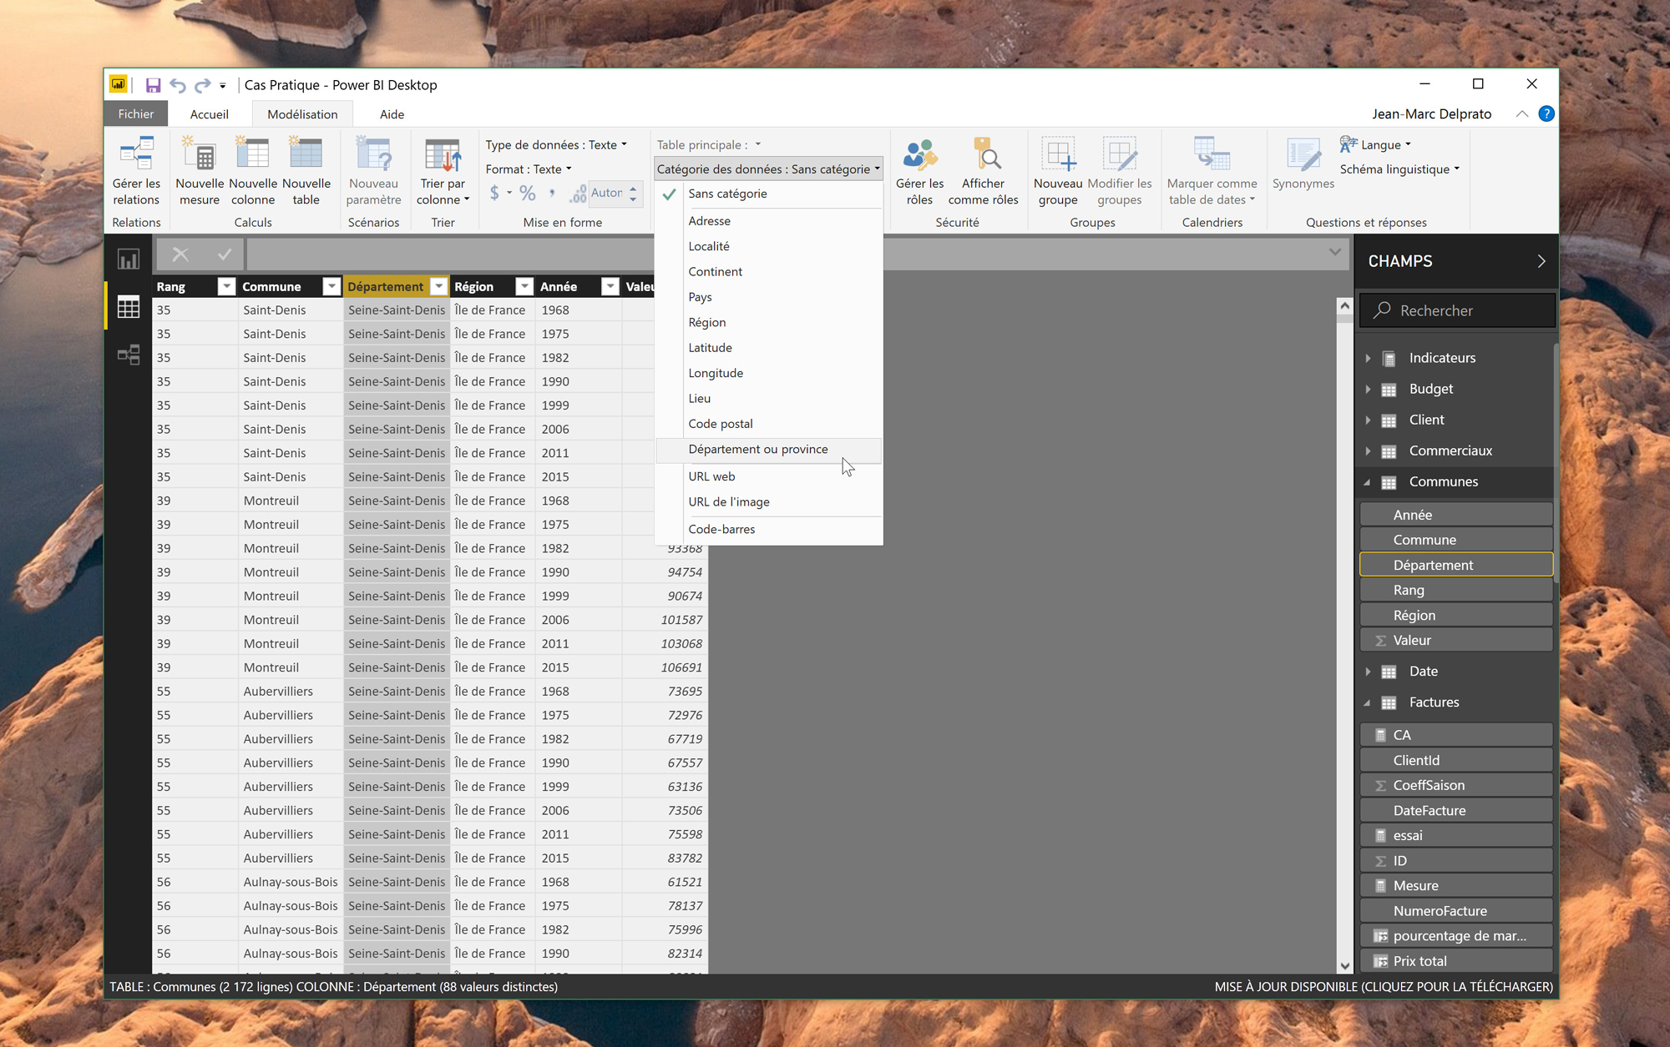Expand the Indicateurs table
Screen dimensions: 1670x1047
(1368, 358)
